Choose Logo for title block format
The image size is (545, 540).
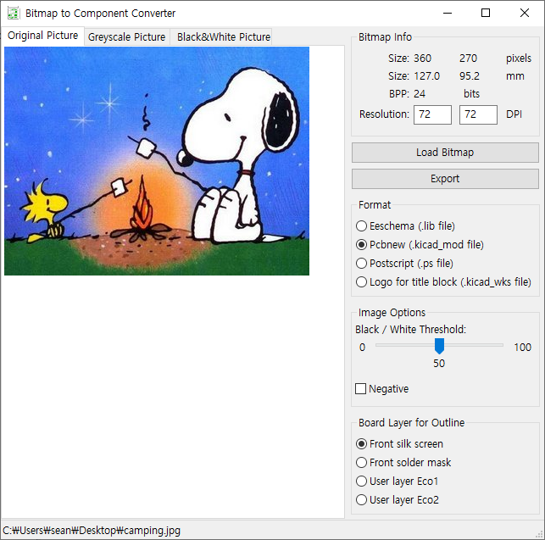(443, 282)
